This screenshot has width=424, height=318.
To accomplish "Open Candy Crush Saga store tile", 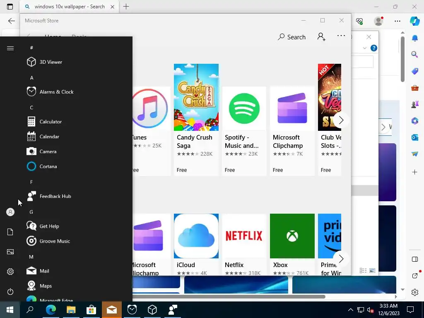I will pos(196,120).
